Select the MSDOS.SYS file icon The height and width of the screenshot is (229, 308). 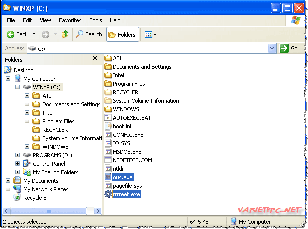[108, 152]
